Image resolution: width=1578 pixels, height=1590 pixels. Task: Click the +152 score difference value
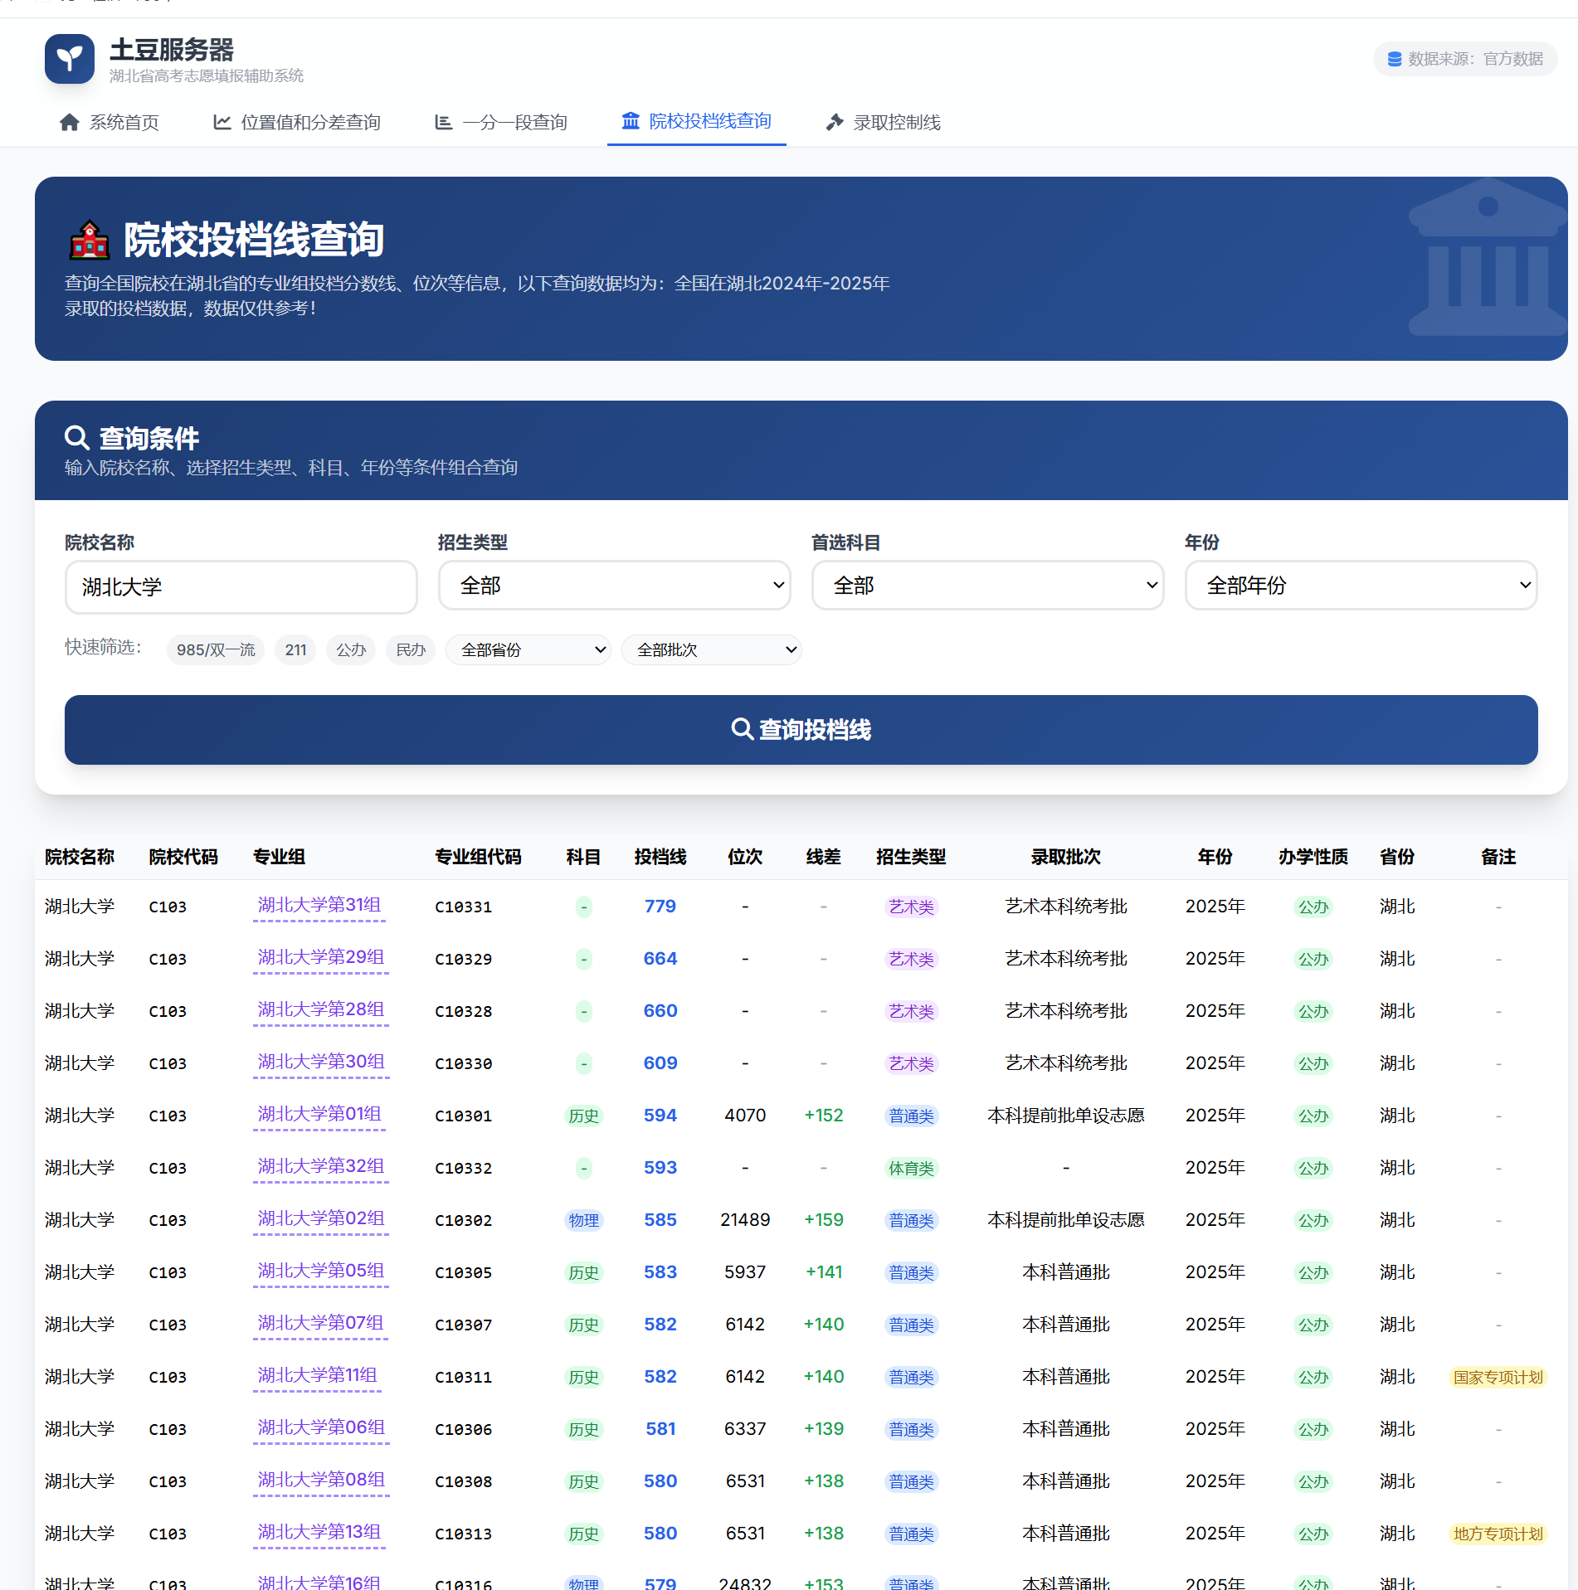(824, 1116)
